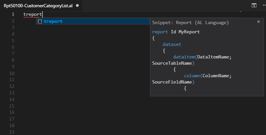
Task: Click the Snippet: Report (AL Language) header
Action: click(x=190, y=23)
